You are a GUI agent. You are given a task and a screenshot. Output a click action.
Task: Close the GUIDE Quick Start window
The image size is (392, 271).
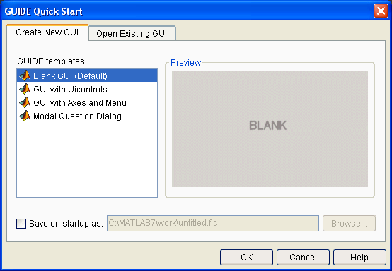pos(381,11)
